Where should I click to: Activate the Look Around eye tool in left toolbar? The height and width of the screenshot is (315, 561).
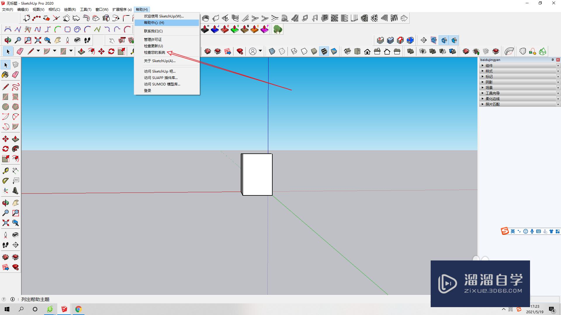pyautogui.click(x=15, y=235)
